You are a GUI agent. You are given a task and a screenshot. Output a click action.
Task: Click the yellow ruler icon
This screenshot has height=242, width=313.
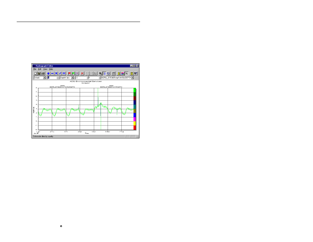click(119, 73)
